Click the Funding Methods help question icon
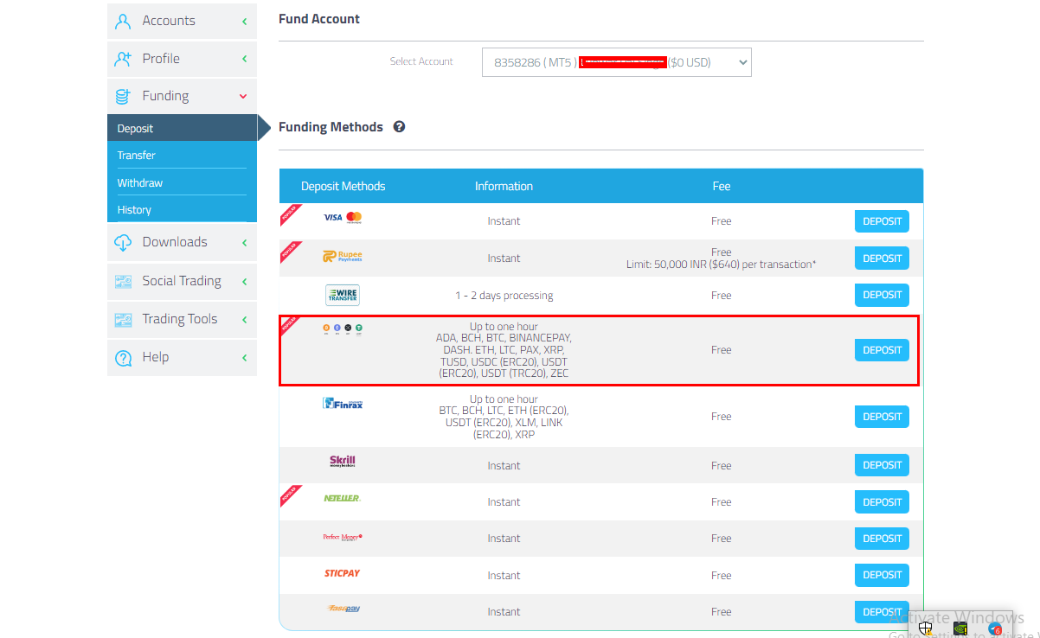This screenshot has width=1040, height=638. pos(399,127)
